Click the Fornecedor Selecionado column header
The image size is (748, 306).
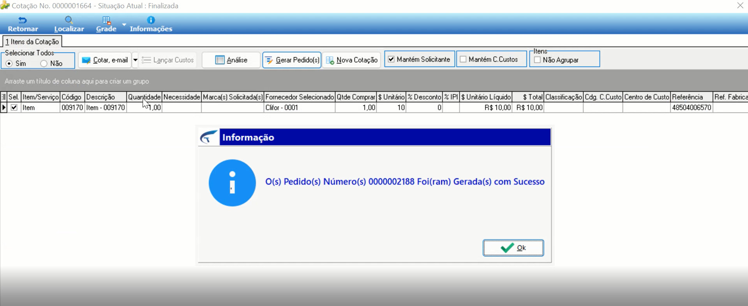tap(300, 97)
